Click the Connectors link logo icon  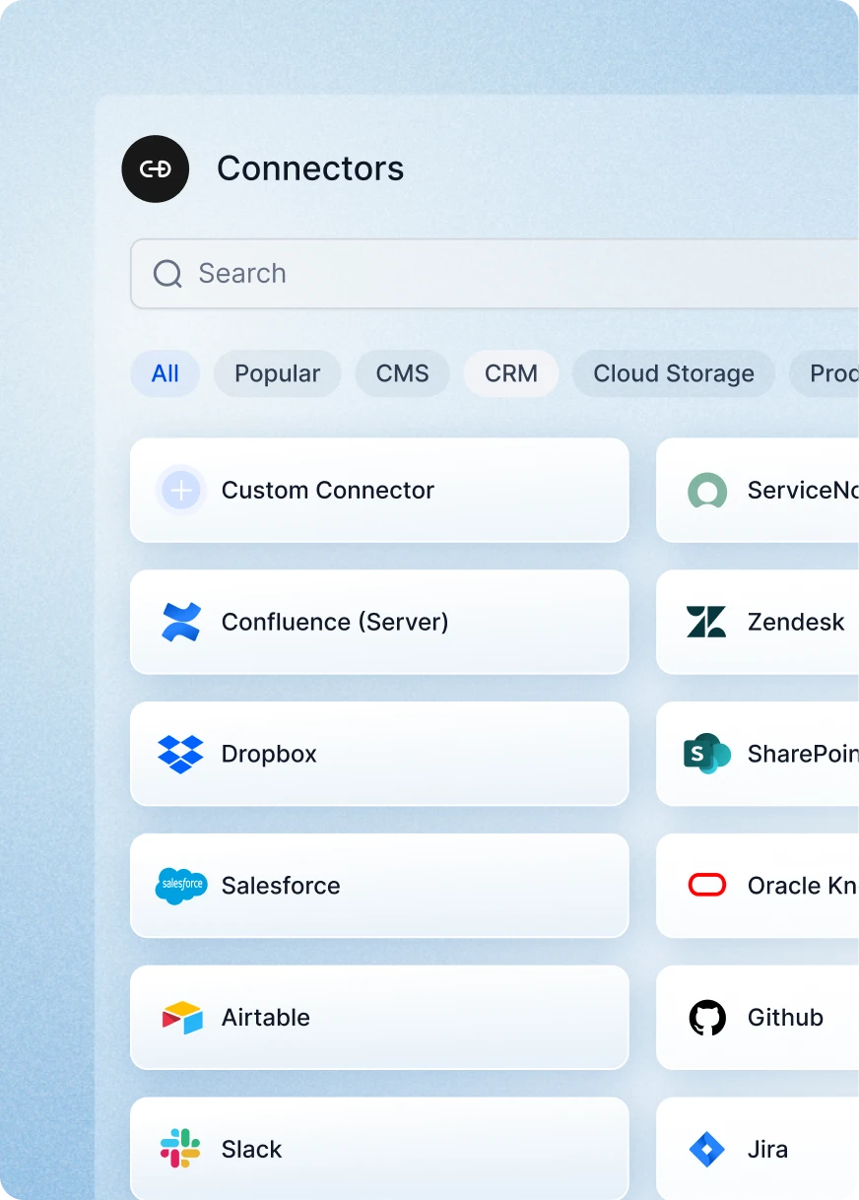[155, 169]
